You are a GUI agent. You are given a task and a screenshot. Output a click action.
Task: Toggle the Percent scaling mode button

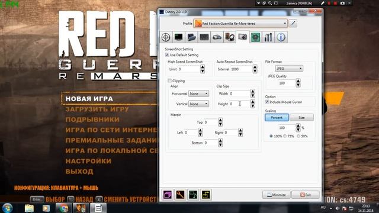[277, 118]
